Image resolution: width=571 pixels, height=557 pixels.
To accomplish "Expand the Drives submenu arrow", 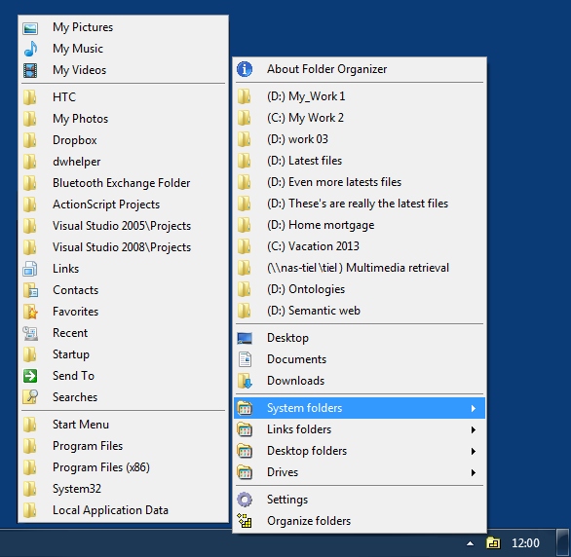I will tap(473, 472).
